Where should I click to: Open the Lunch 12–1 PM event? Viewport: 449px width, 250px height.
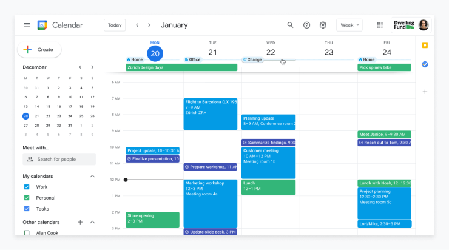pos(268,187)
